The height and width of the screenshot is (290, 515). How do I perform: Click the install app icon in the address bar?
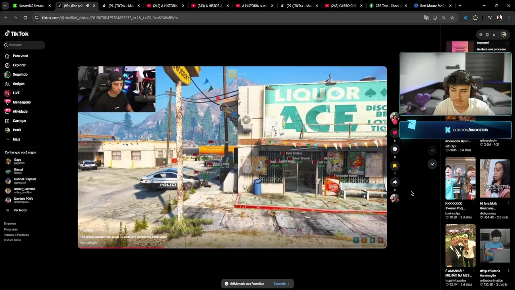tap(435, 18)
